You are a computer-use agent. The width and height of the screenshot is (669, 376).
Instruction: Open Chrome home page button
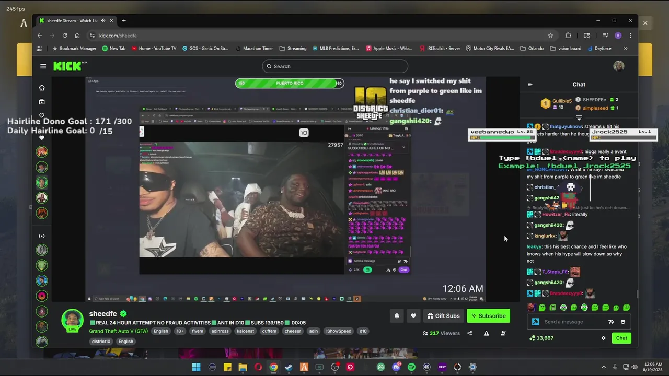coord(77,36)
